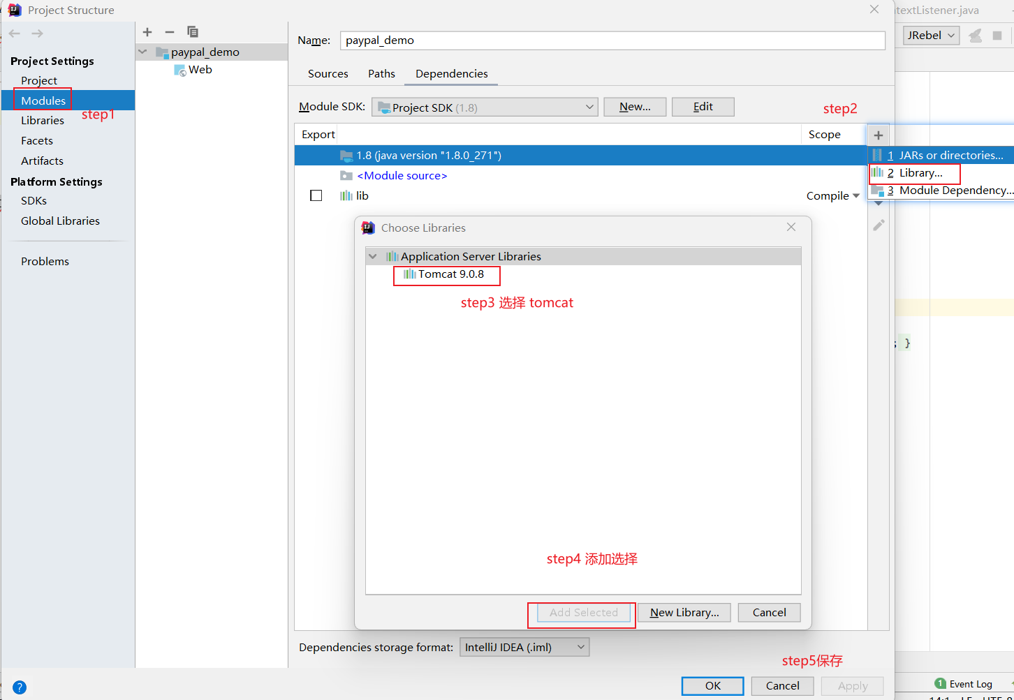Viewport: 1014px width, 700px height.
Task: Select Tomcat 9.0.8 library
Action: 450,274
